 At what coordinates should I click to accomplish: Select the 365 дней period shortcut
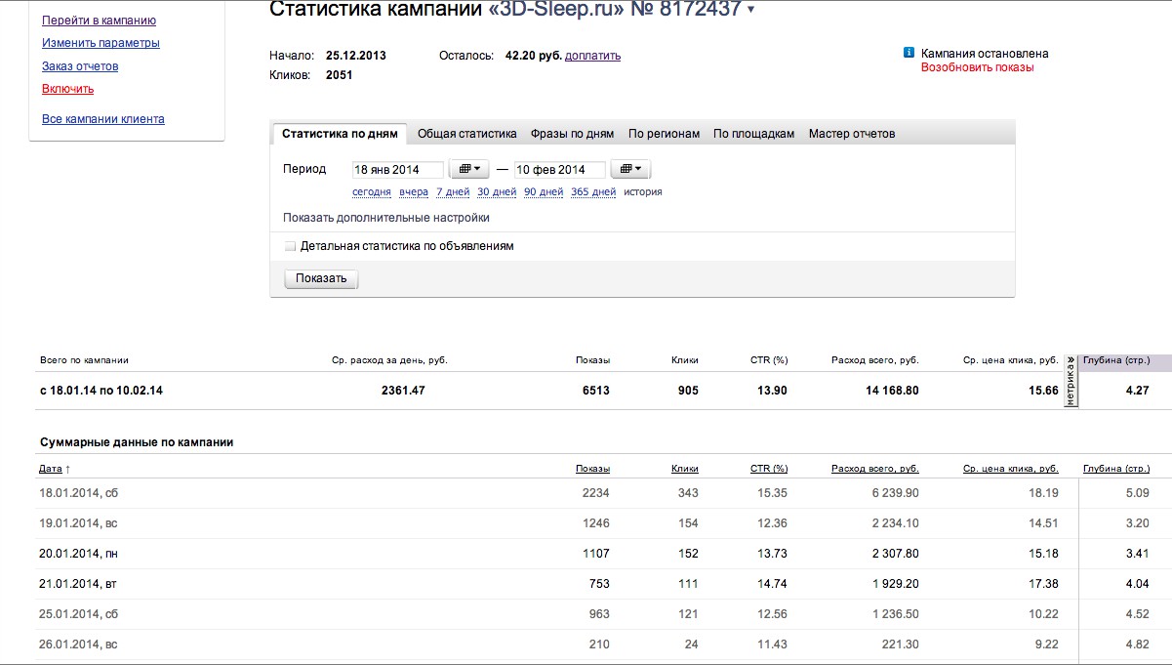(x=593, y=191)
